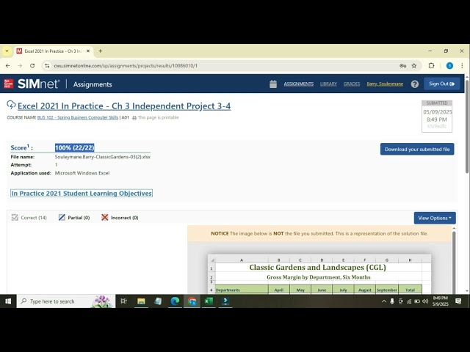Bookmark this page with the star icon
470x352 pixels.
[414, 65]
